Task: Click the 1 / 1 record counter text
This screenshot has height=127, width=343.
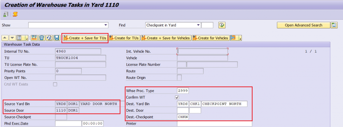Action: [311, 51]
